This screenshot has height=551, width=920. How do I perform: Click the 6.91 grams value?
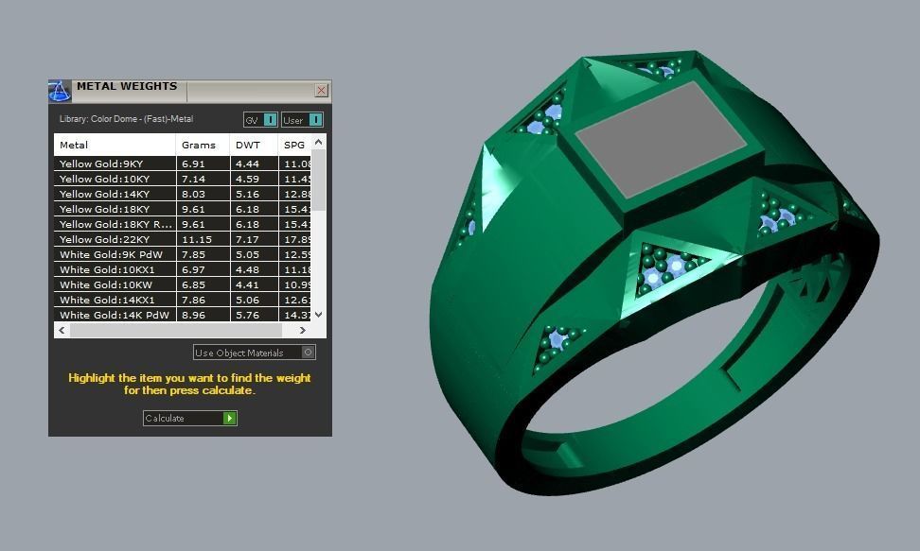[x=193, y=164]
